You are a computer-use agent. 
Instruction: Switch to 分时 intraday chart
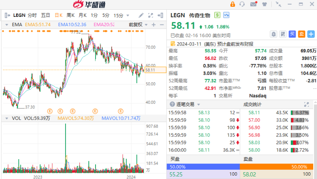pos(32,15)
